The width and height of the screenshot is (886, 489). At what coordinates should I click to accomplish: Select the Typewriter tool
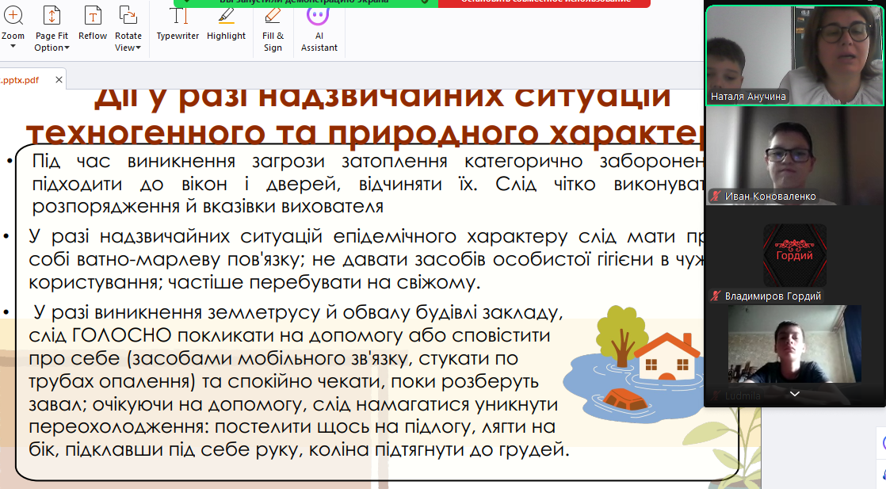pyautogui.click(x=178, y=22)
